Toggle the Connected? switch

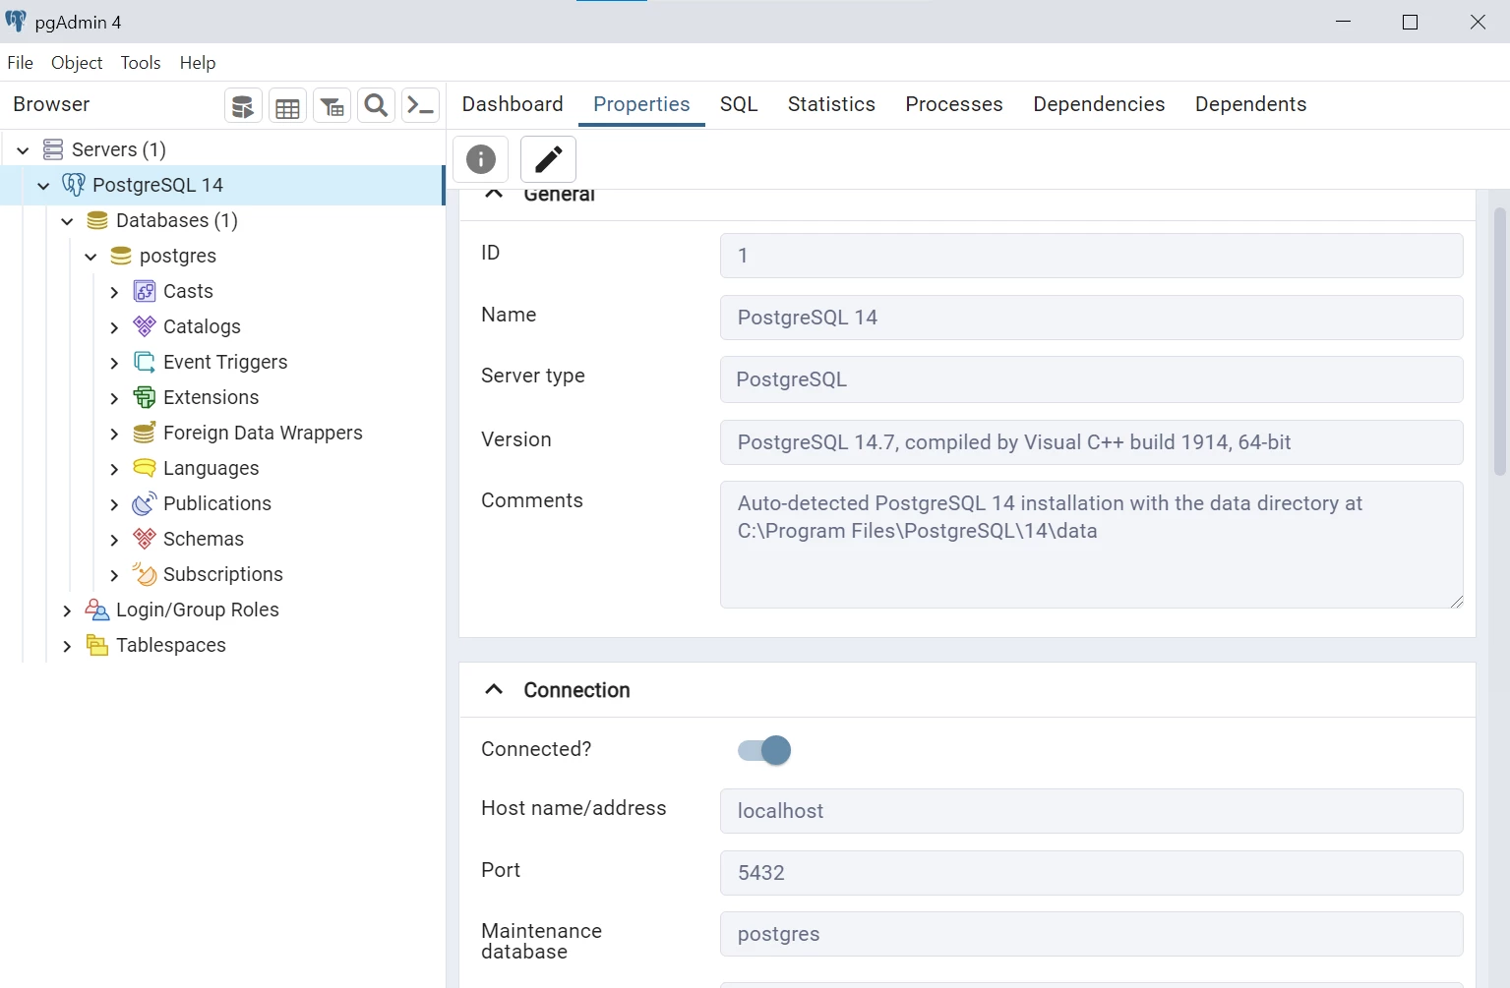click(x=764, y=750)
